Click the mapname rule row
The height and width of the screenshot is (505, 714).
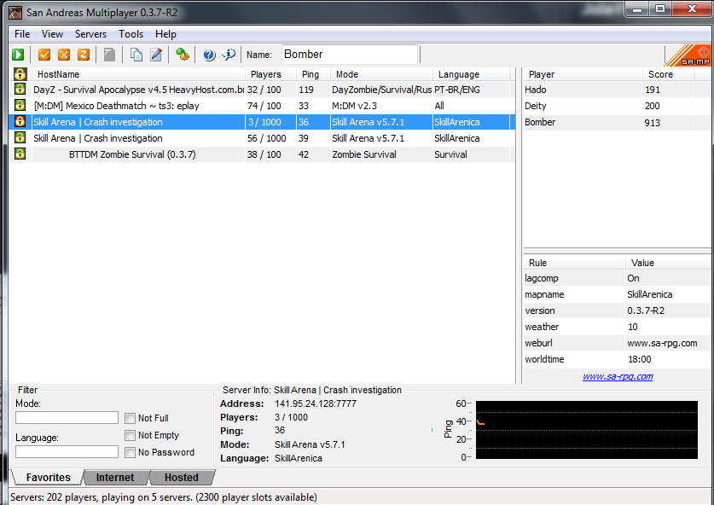coord(617,294)
